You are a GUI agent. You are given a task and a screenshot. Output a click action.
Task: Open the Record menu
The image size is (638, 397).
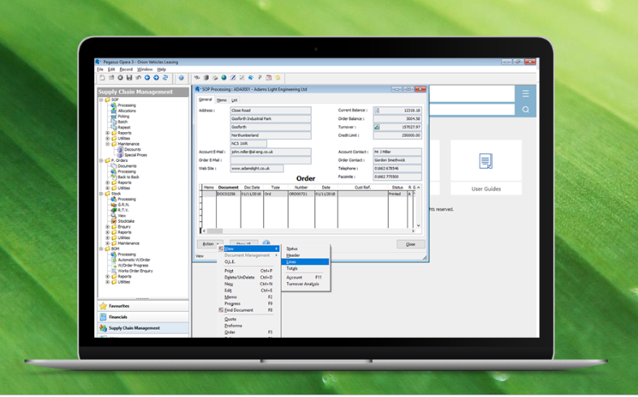126,70
